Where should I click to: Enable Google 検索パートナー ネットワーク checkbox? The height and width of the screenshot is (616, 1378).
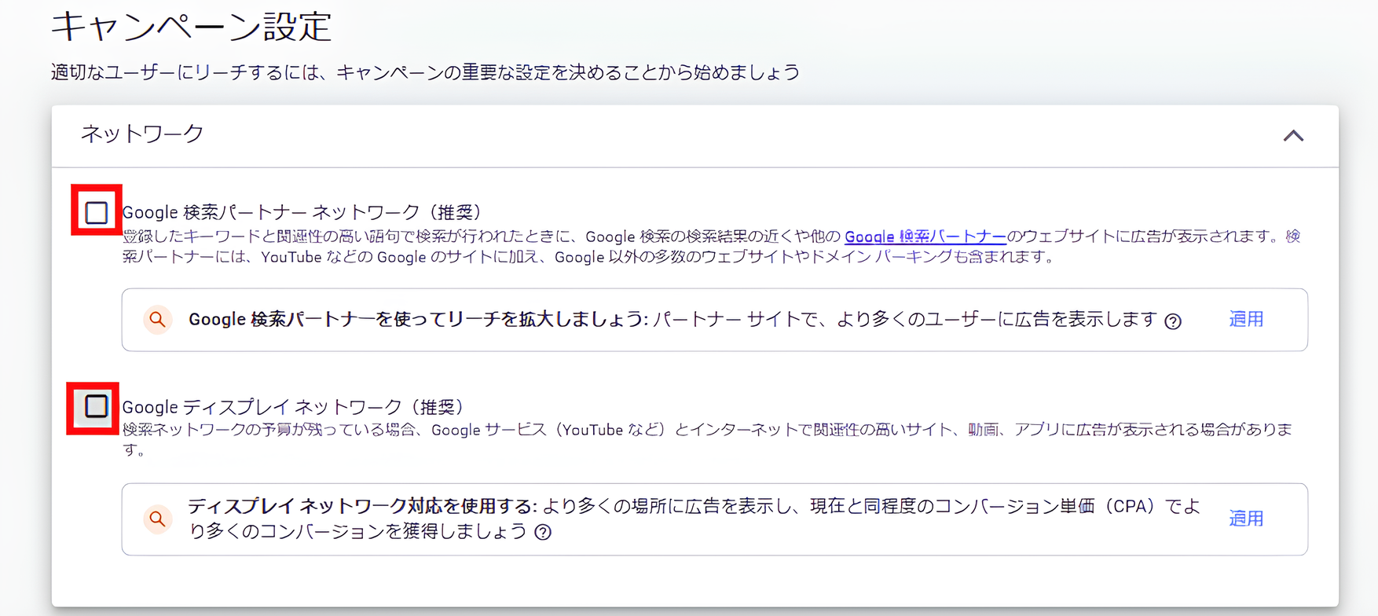[96, 212]
